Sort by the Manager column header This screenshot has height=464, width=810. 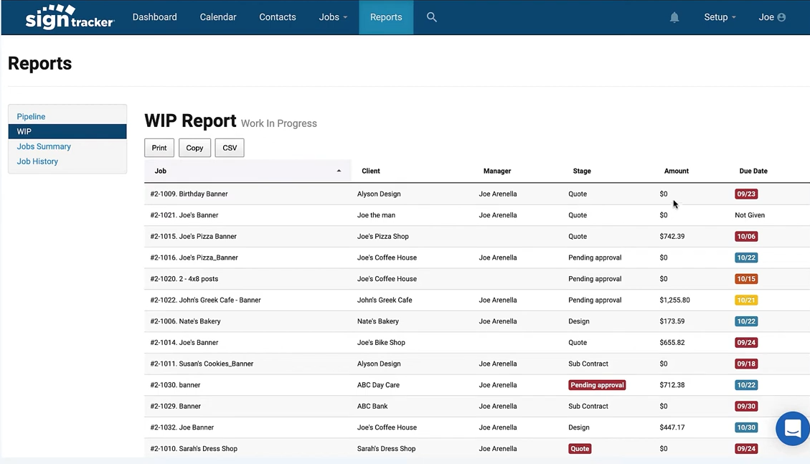pos(497,171)
